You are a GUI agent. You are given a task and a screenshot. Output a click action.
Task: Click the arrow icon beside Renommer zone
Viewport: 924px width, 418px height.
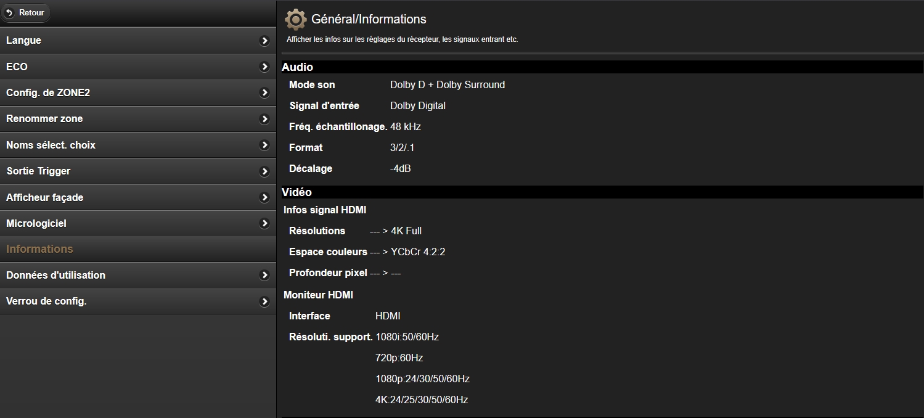point(264,119)
